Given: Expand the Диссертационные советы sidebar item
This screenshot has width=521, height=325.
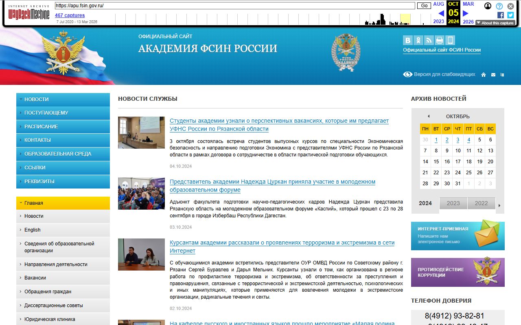Looking at the screenshot, I should pos(63,305).
